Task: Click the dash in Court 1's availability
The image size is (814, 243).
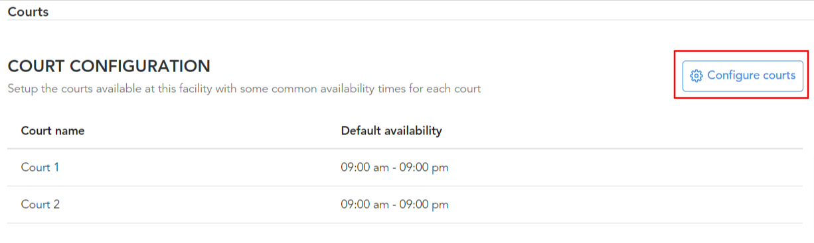Action: (x=394, y=168)
